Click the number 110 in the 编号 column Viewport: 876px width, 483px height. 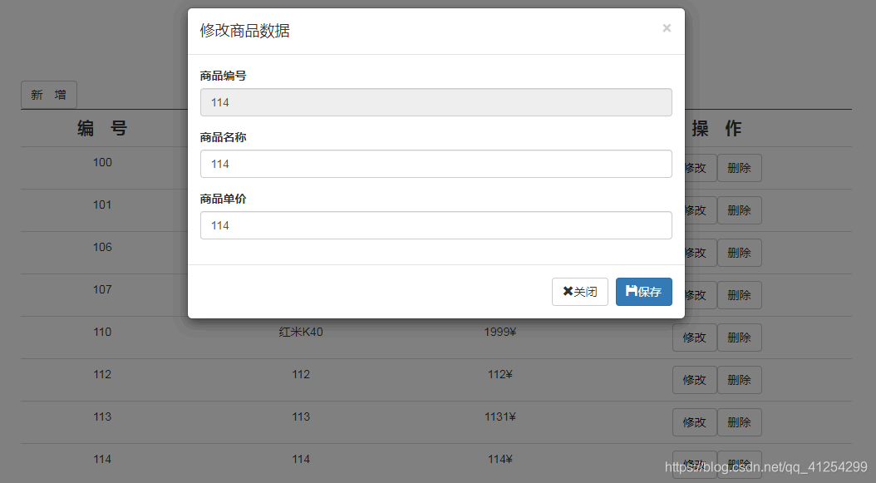pyautogui.click(x=102, y=332)
